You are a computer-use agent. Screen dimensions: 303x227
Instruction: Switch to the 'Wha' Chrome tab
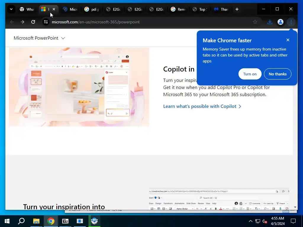tap(27, 9)
